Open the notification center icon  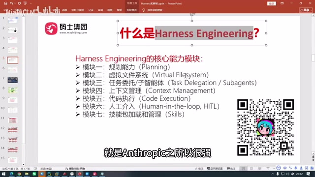click(309, 174)
